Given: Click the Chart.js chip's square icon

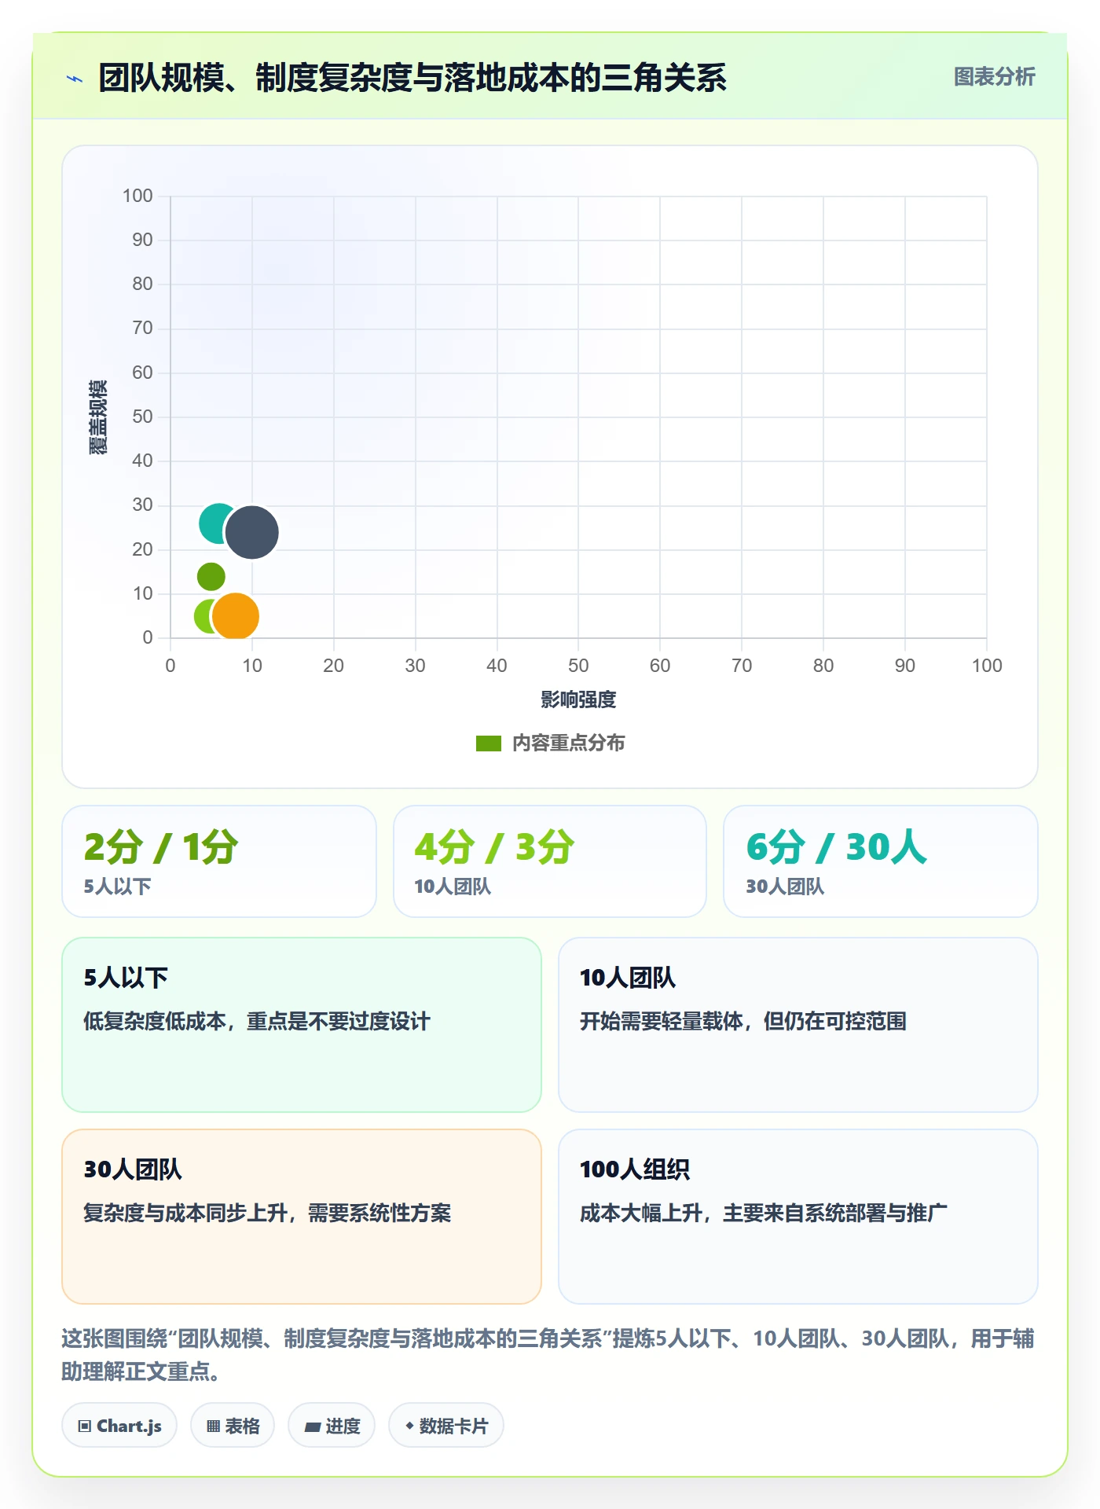Looking at the screenshot, I should [85, 1426].
